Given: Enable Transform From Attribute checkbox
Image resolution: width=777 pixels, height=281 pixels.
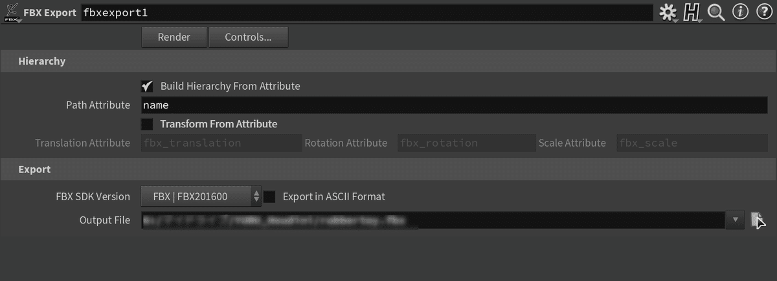Looking at the screenshot, I should pos(147,124).
